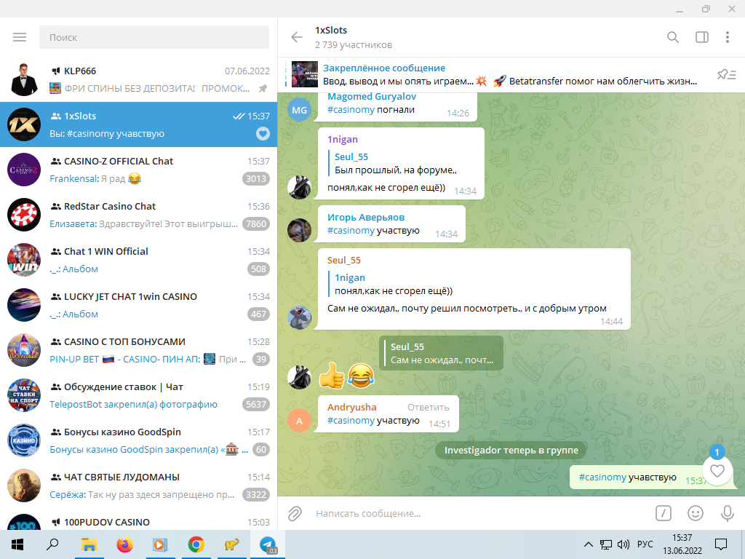Open CASINO-Z OFFICIAL Chat

coord(139,170)
